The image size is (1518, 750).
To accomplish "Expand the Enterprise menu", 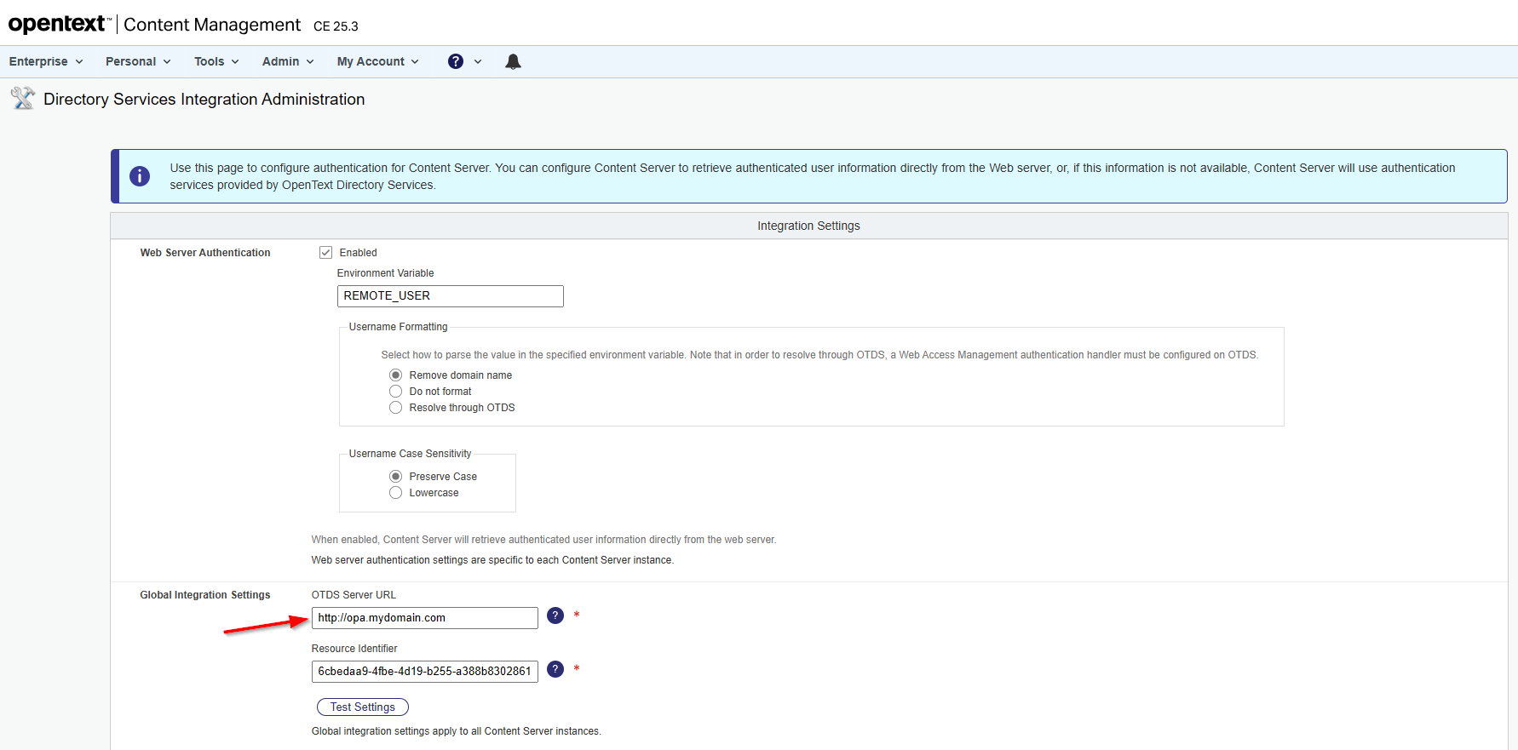I will click(46, 61).
